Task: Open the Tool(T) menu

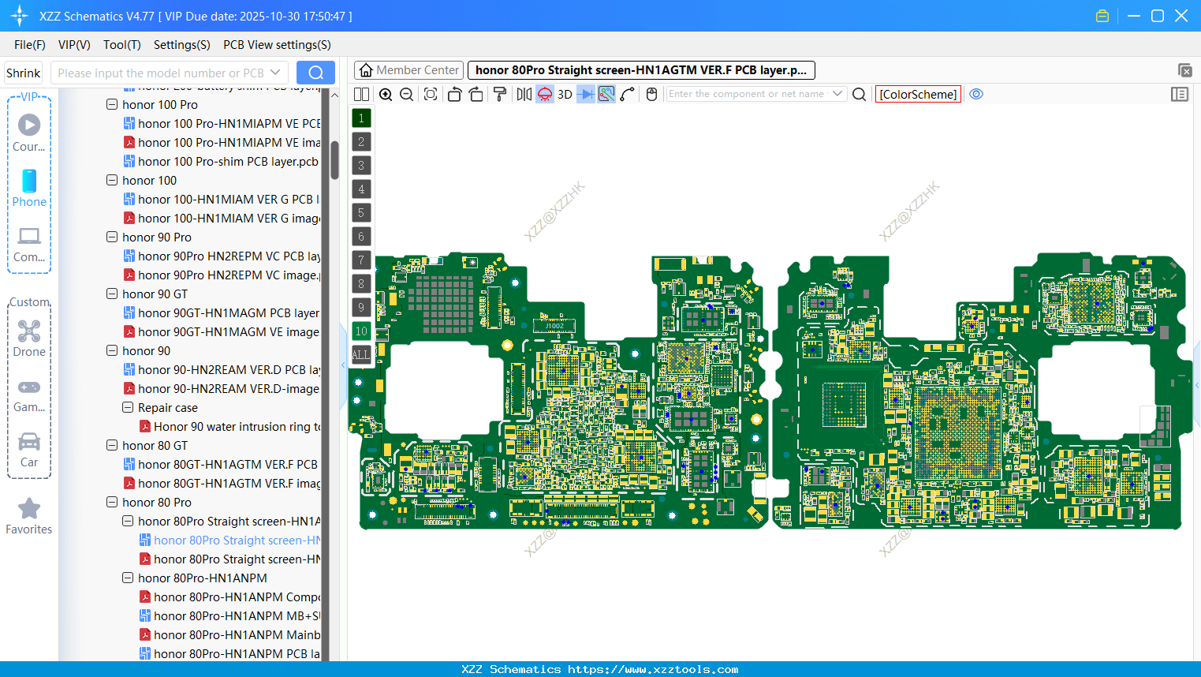Action: 122,45
